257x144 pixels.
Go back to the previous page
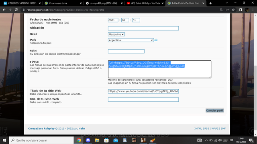(4, 10)
